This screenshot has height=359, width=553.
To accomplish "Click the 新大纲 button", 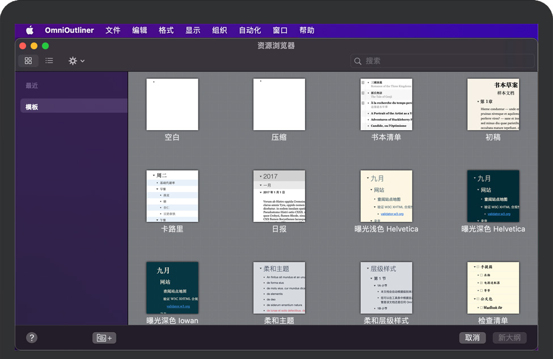I will click(x=509, y=337).
